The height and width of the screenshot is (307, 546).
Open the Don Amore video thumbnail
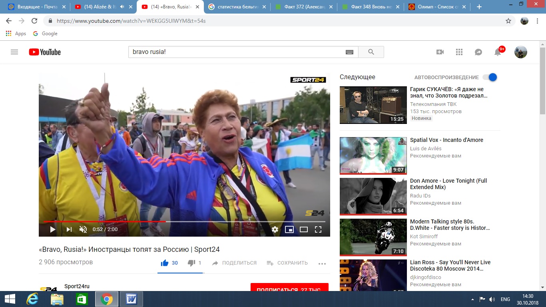click(373, 197)
